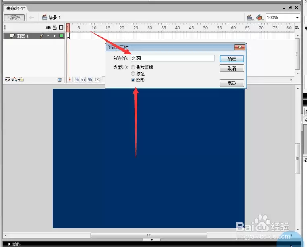Viewport: 307px width, 247px height.
Task: Select the 影片剪辑 movie clip radio
Action: [133, 67]
